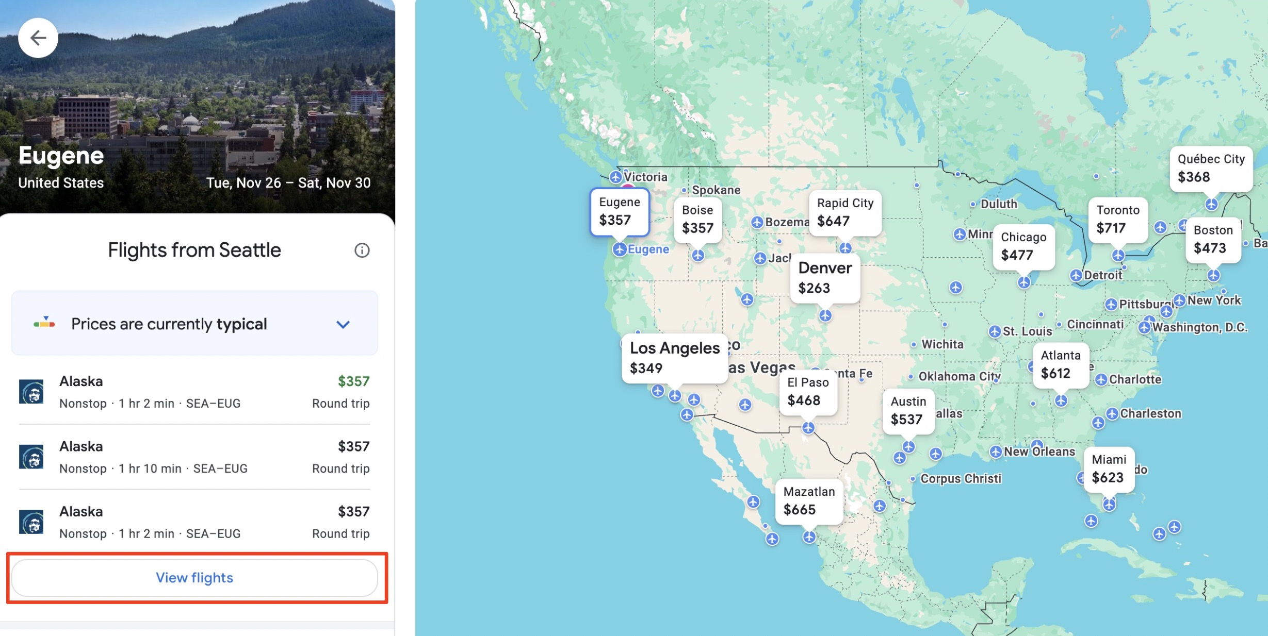Select the Los Angeles $349 price marker
The height and width of the screenshot is (636, 1268).
click(x=674, y=358)
